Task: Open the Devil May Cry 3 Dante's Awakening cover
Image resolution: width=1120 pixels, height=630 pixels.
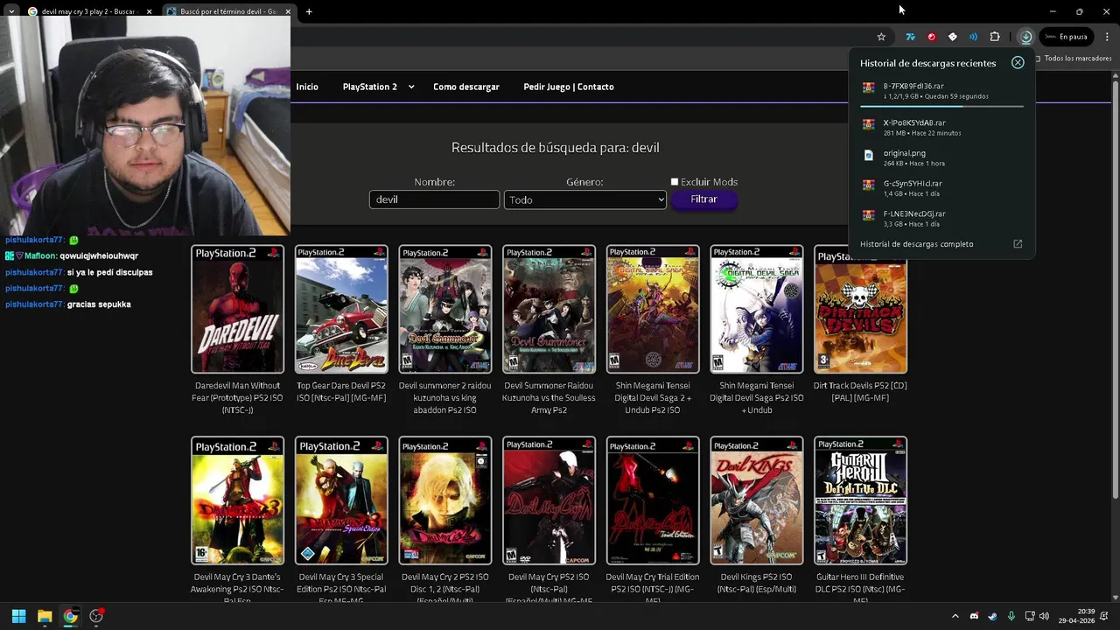Action: pyautogui.click(x=238, y=500)
